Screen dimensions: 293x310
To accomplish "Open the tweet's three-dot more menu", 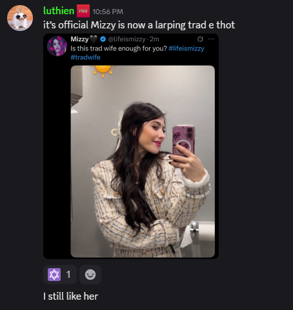I will tap(211, 39).
